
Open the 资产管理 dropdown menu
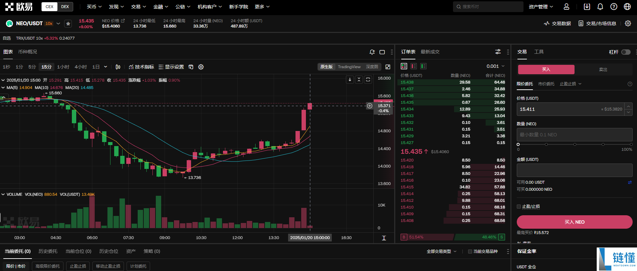click(x=541, y=7)
